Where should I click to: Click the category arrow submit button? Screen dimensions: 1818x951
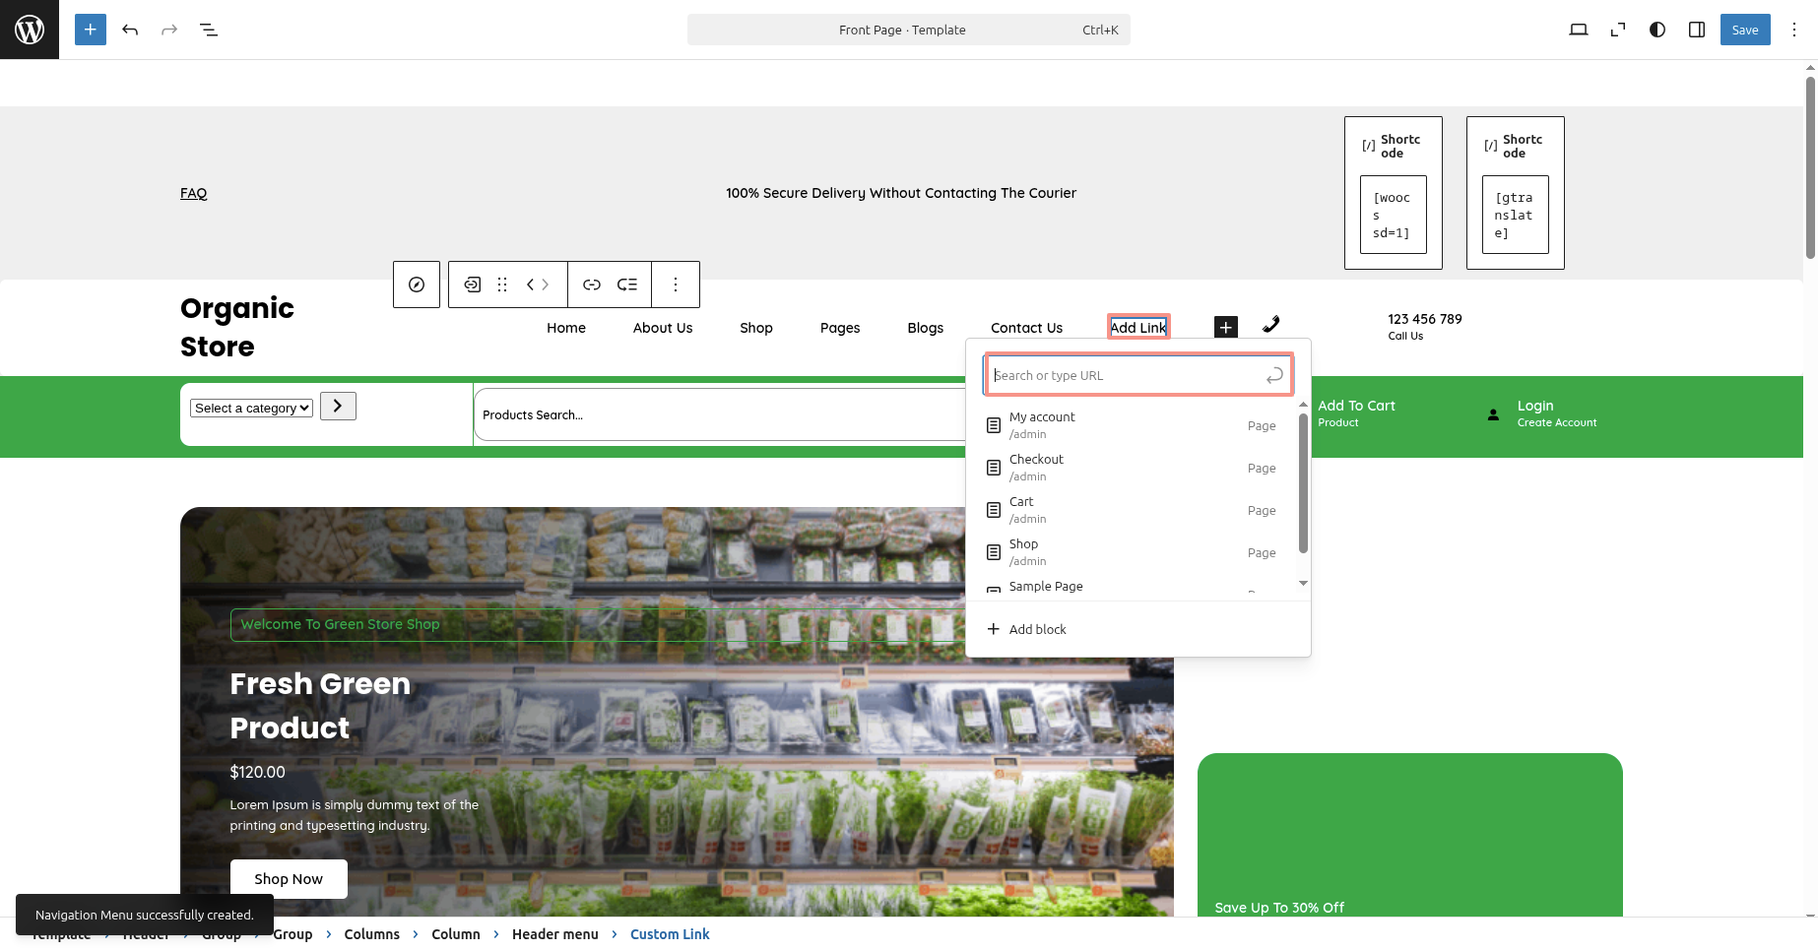coord(338,406)
